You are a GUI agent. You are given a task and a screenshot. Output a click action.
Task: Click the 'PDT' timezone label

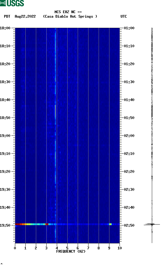point(7,16)
